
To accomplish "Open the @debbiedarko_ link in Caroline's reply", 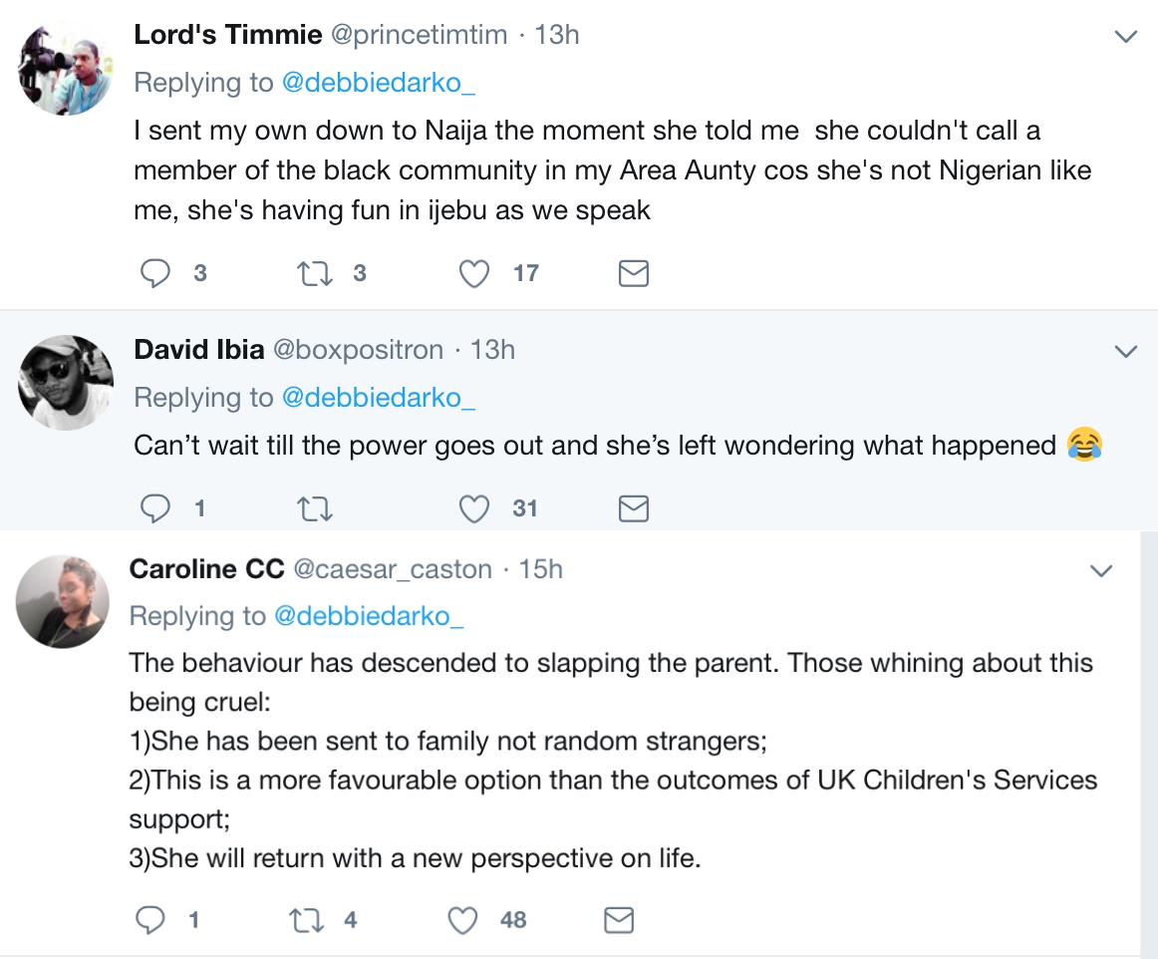I will coord(368,617).
